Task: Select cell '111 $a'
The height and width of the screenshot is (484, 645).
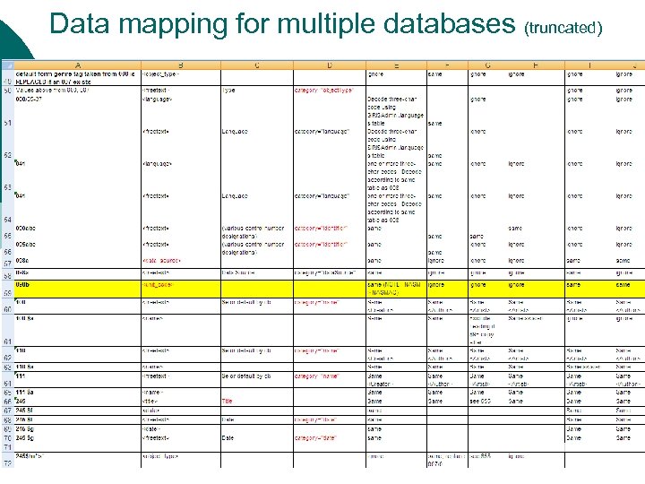Action: (x=78, y=393)
